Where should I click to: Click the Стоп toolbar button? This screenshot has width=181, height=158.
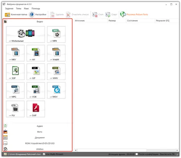(98, 15)
